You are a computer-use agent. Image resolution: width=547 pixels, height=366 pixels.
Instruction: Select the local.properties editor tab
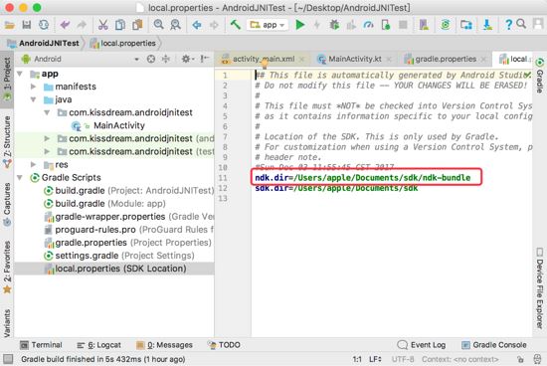514,59
